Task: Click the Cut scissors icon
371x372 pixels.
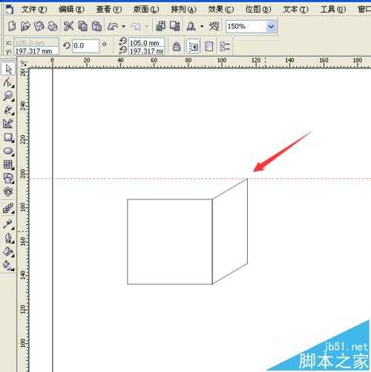Action: 68,26
